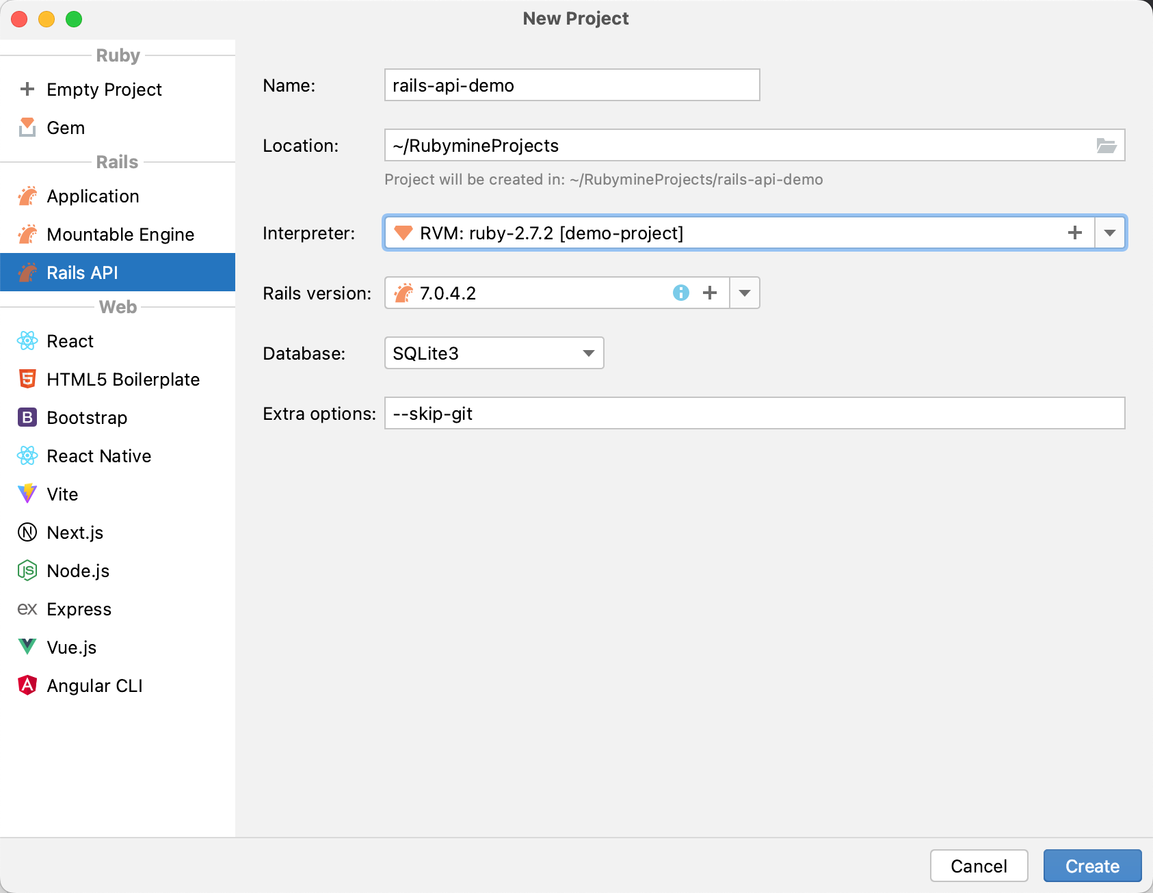1153x893 pixels.
Task: Select HTML5 Boilerplate project type
Action: [118, 379]
